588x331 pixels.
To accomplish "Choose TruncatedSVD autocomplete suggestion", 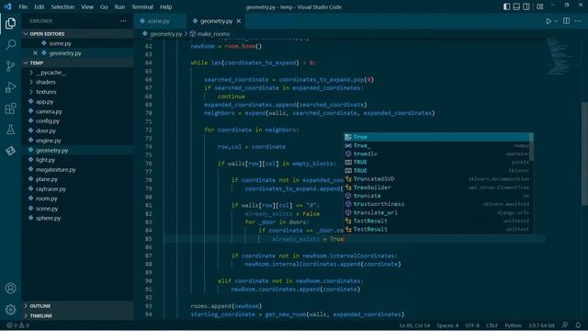I will coord(437,179).
